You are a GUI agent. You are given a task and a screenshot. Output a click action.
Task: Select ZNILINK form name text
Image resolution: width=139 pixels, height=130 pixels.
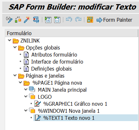30,41
